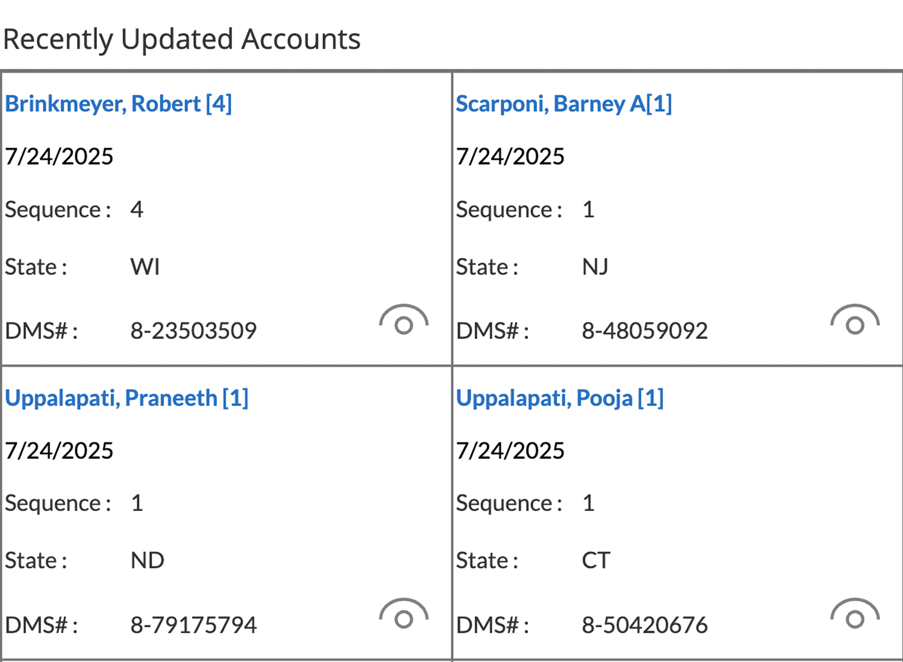Click the Sequence value in Pooja's card
Image resolution: width=903 pixels, height=662 pixels.
(x=588, y=503)
